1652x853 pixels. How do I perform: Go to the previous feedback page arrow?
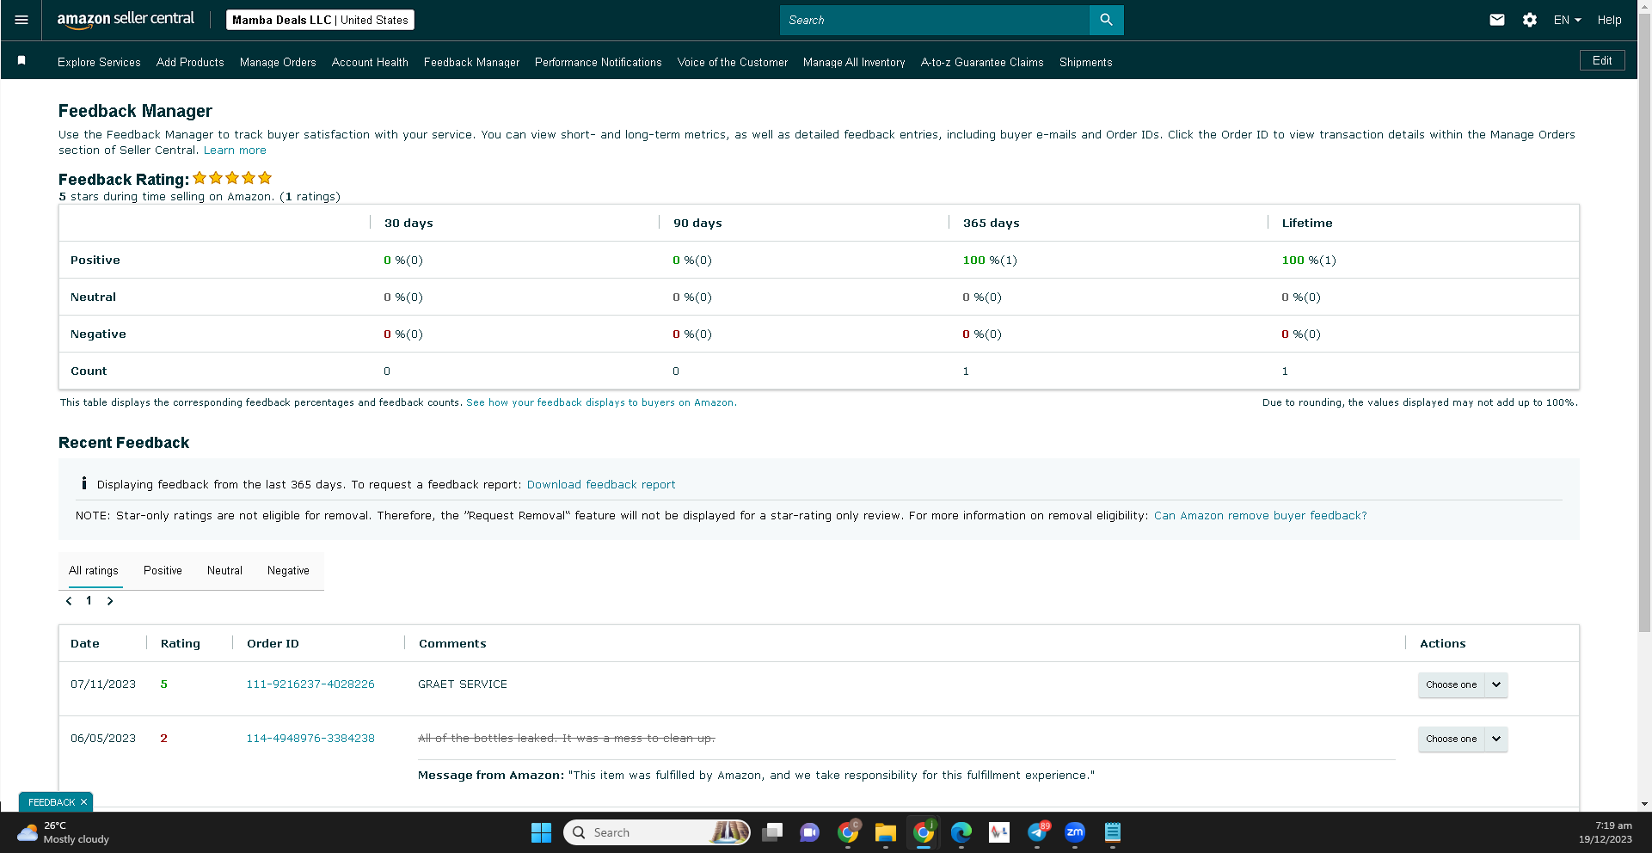pyautogui.click(x=69, y=601)
